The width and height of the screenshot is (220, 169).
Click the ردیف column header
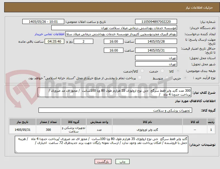click(x=211, y=122)
